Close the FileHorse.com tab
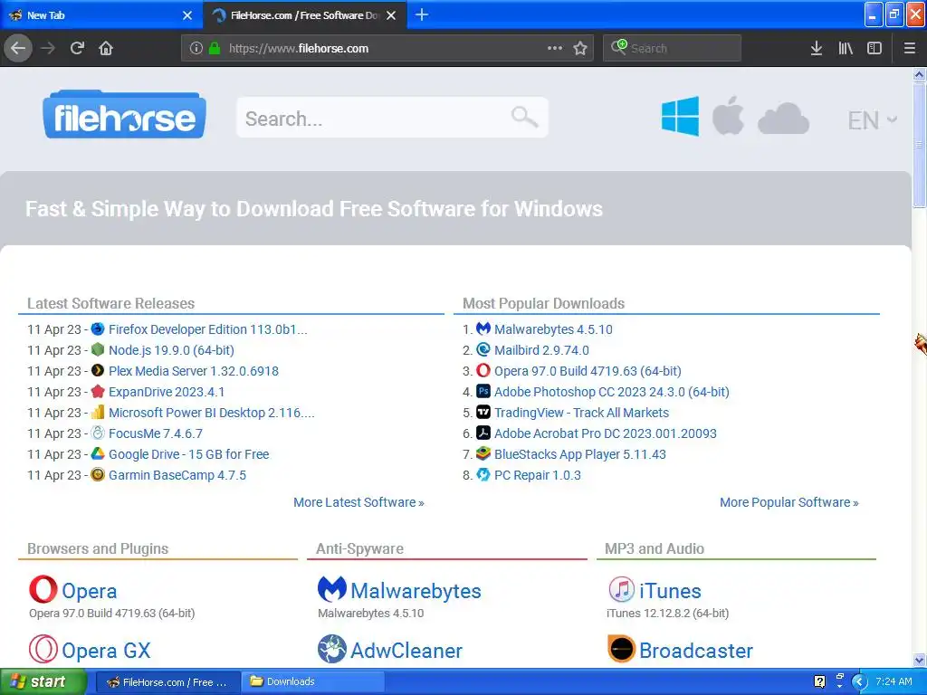Viewport: 927px width, 695px height. (x=391, y=15)
